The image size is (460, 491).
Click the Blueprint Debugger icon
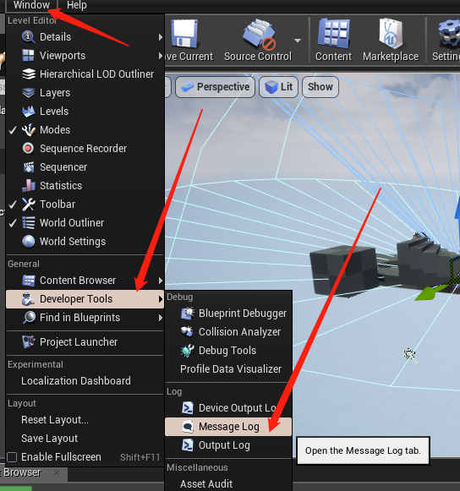point(188,314)
